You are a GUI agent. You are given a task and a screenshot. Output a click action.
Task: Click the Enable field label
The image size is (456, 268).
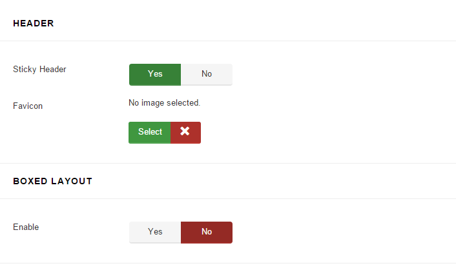coord(26,227)
